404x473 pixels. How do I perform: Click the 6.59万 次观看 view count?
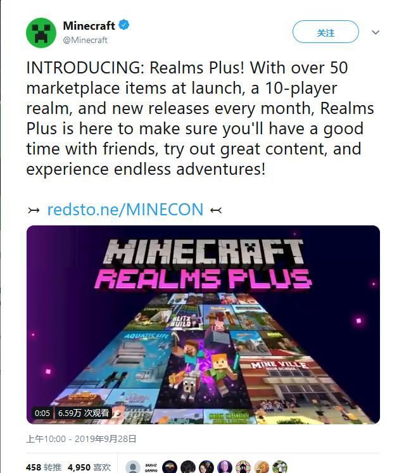[x=84, y=413]
